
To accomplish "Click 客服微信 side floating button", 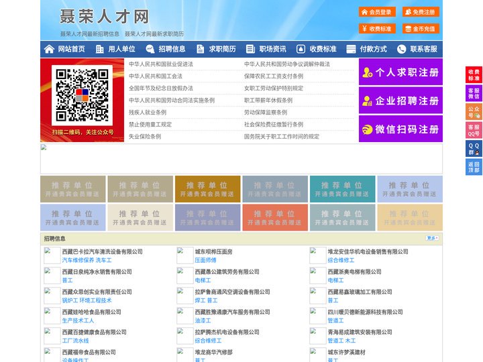I will point(474,93).
